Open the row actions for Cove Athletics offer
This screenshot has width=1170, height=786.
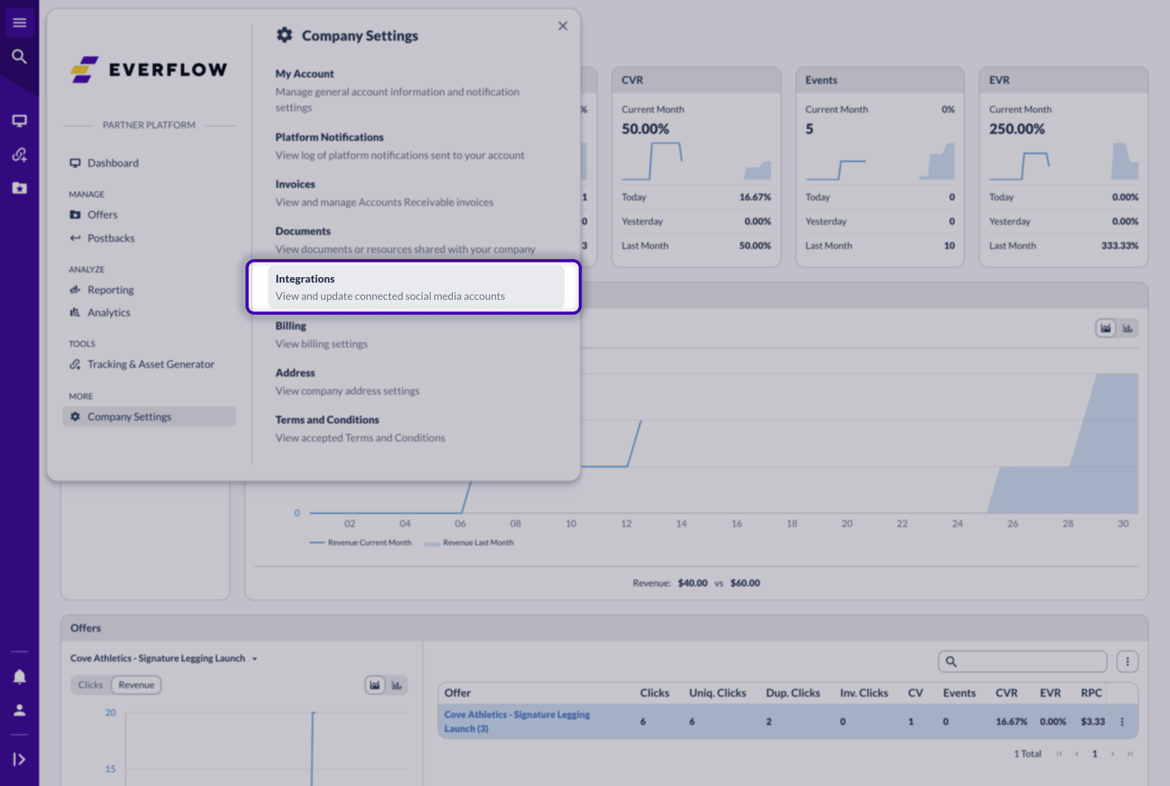pos(1122,722)
